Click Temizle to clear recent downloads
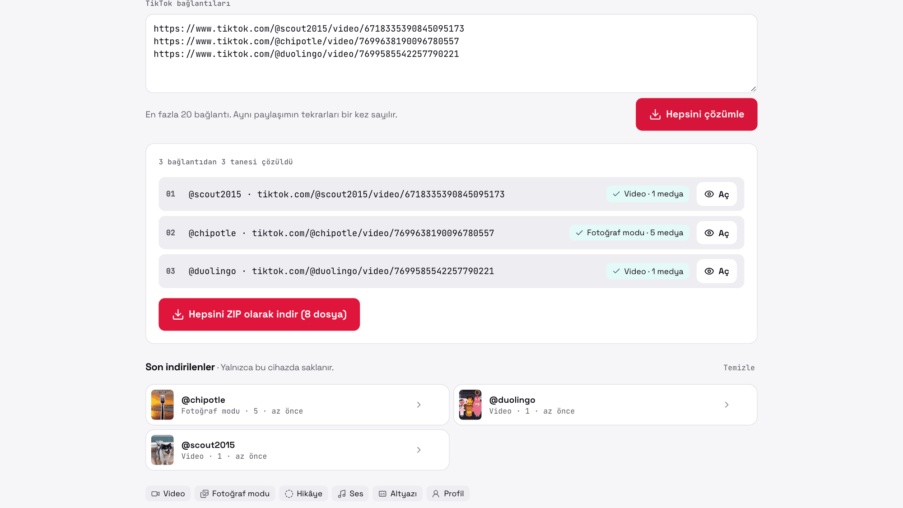This screenshot has height=508, width=903. 739,368
